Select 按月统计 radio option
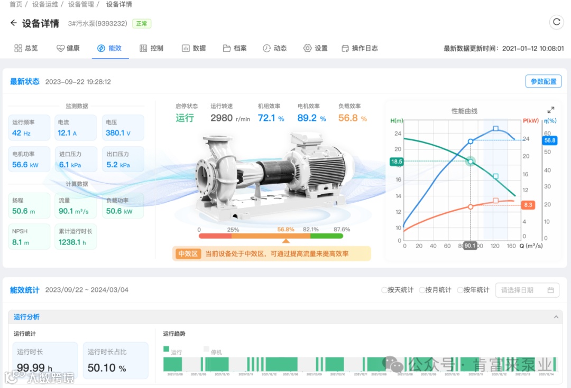Image resolution: width=571 pixels, height=388 pixels. point(422,290)
